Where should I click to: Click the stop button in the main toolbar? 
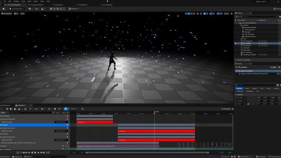58,9
